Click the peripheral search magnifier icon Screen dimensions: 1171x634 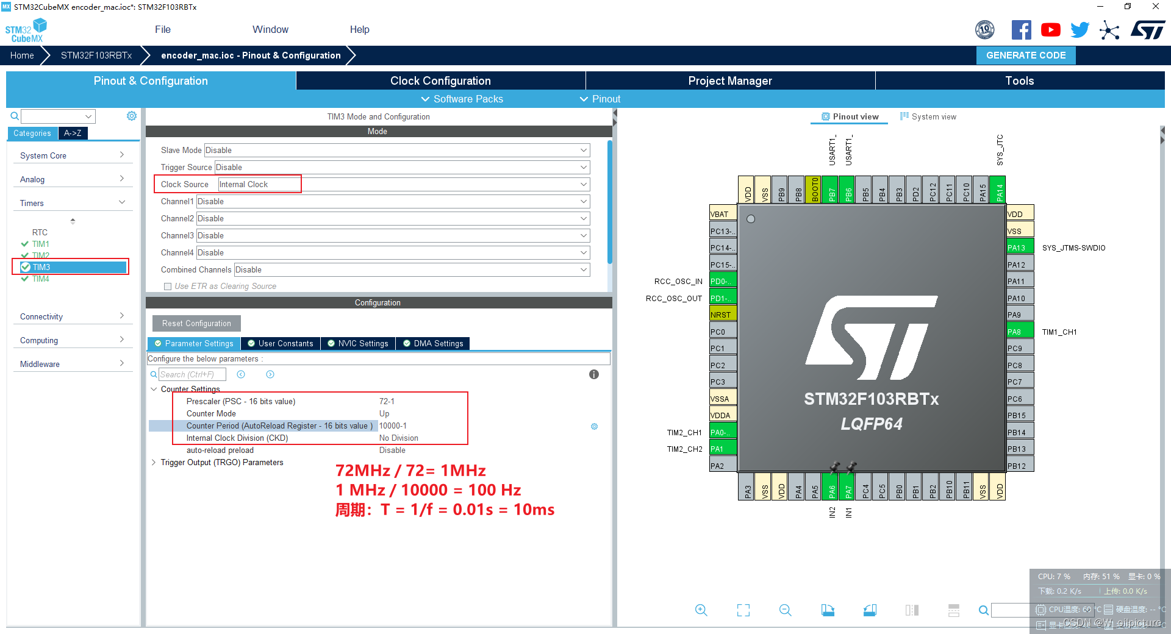click(x=15, y=116)
